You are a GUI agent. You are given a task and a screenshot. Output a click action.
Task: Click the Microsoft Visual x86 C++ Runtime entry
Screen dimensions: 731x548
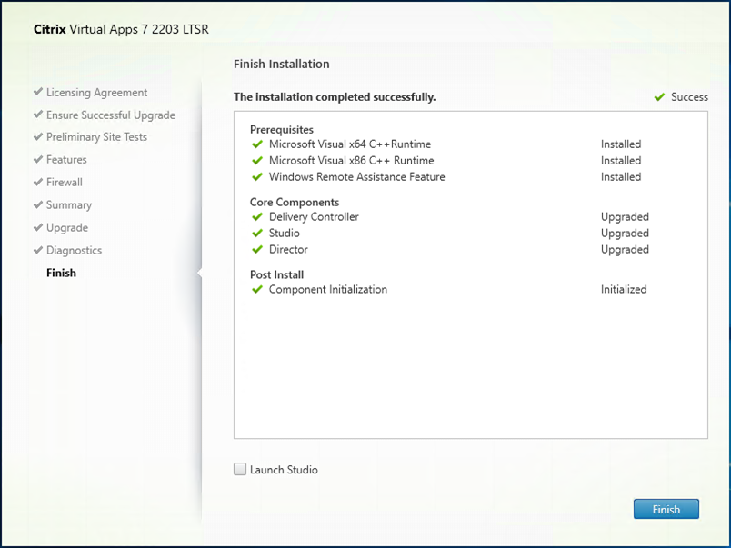point(351,160)
